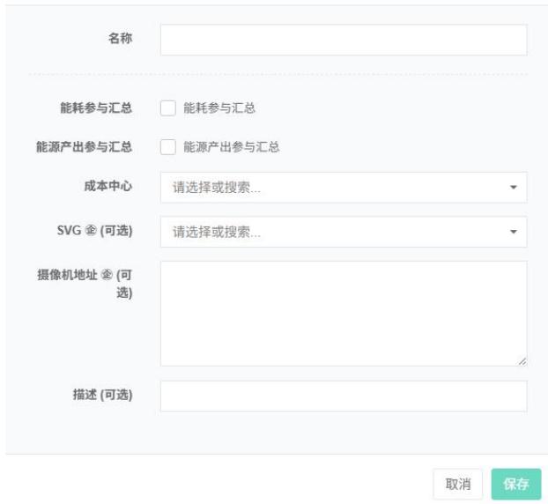Enable the 能源产出参与汇总 checkbox

167,147
